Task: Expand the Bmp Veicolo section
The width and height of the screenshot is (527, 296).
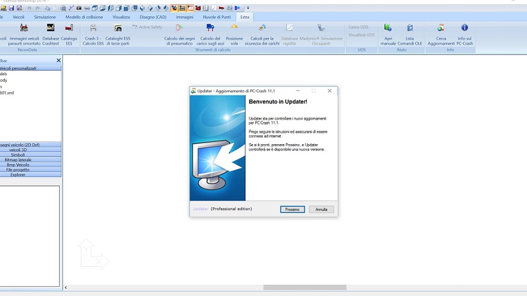Action: click(30, 165)
